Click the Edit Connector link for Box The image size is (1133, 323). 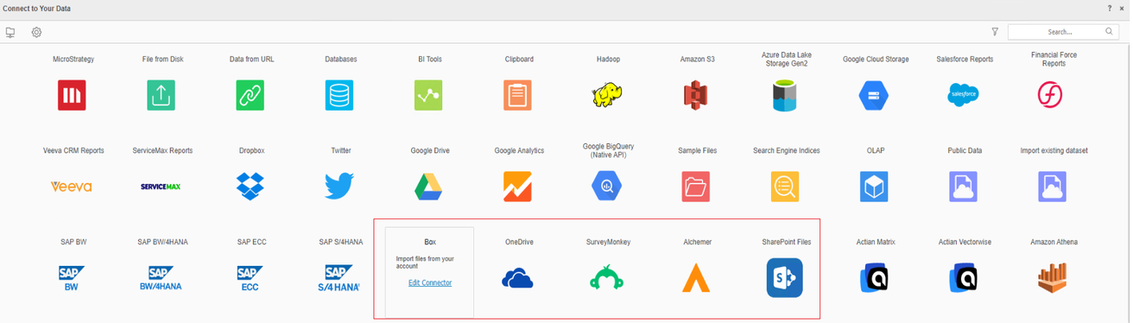[x=430, y=283]
